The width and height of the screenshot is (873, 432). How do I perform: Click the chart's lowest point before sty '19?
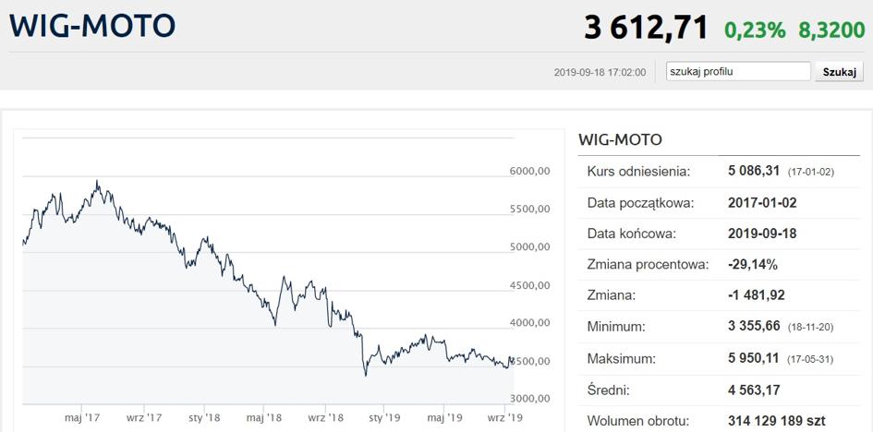click(x=366, y=376)
